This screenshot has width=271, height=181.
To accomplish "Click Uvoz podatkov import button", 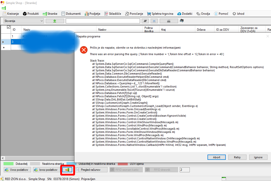I will click(x=17, y=170).
